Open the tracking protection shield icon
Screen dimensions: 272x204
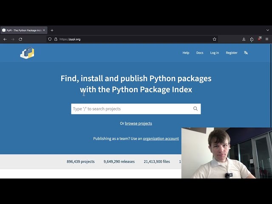point(50,39)
